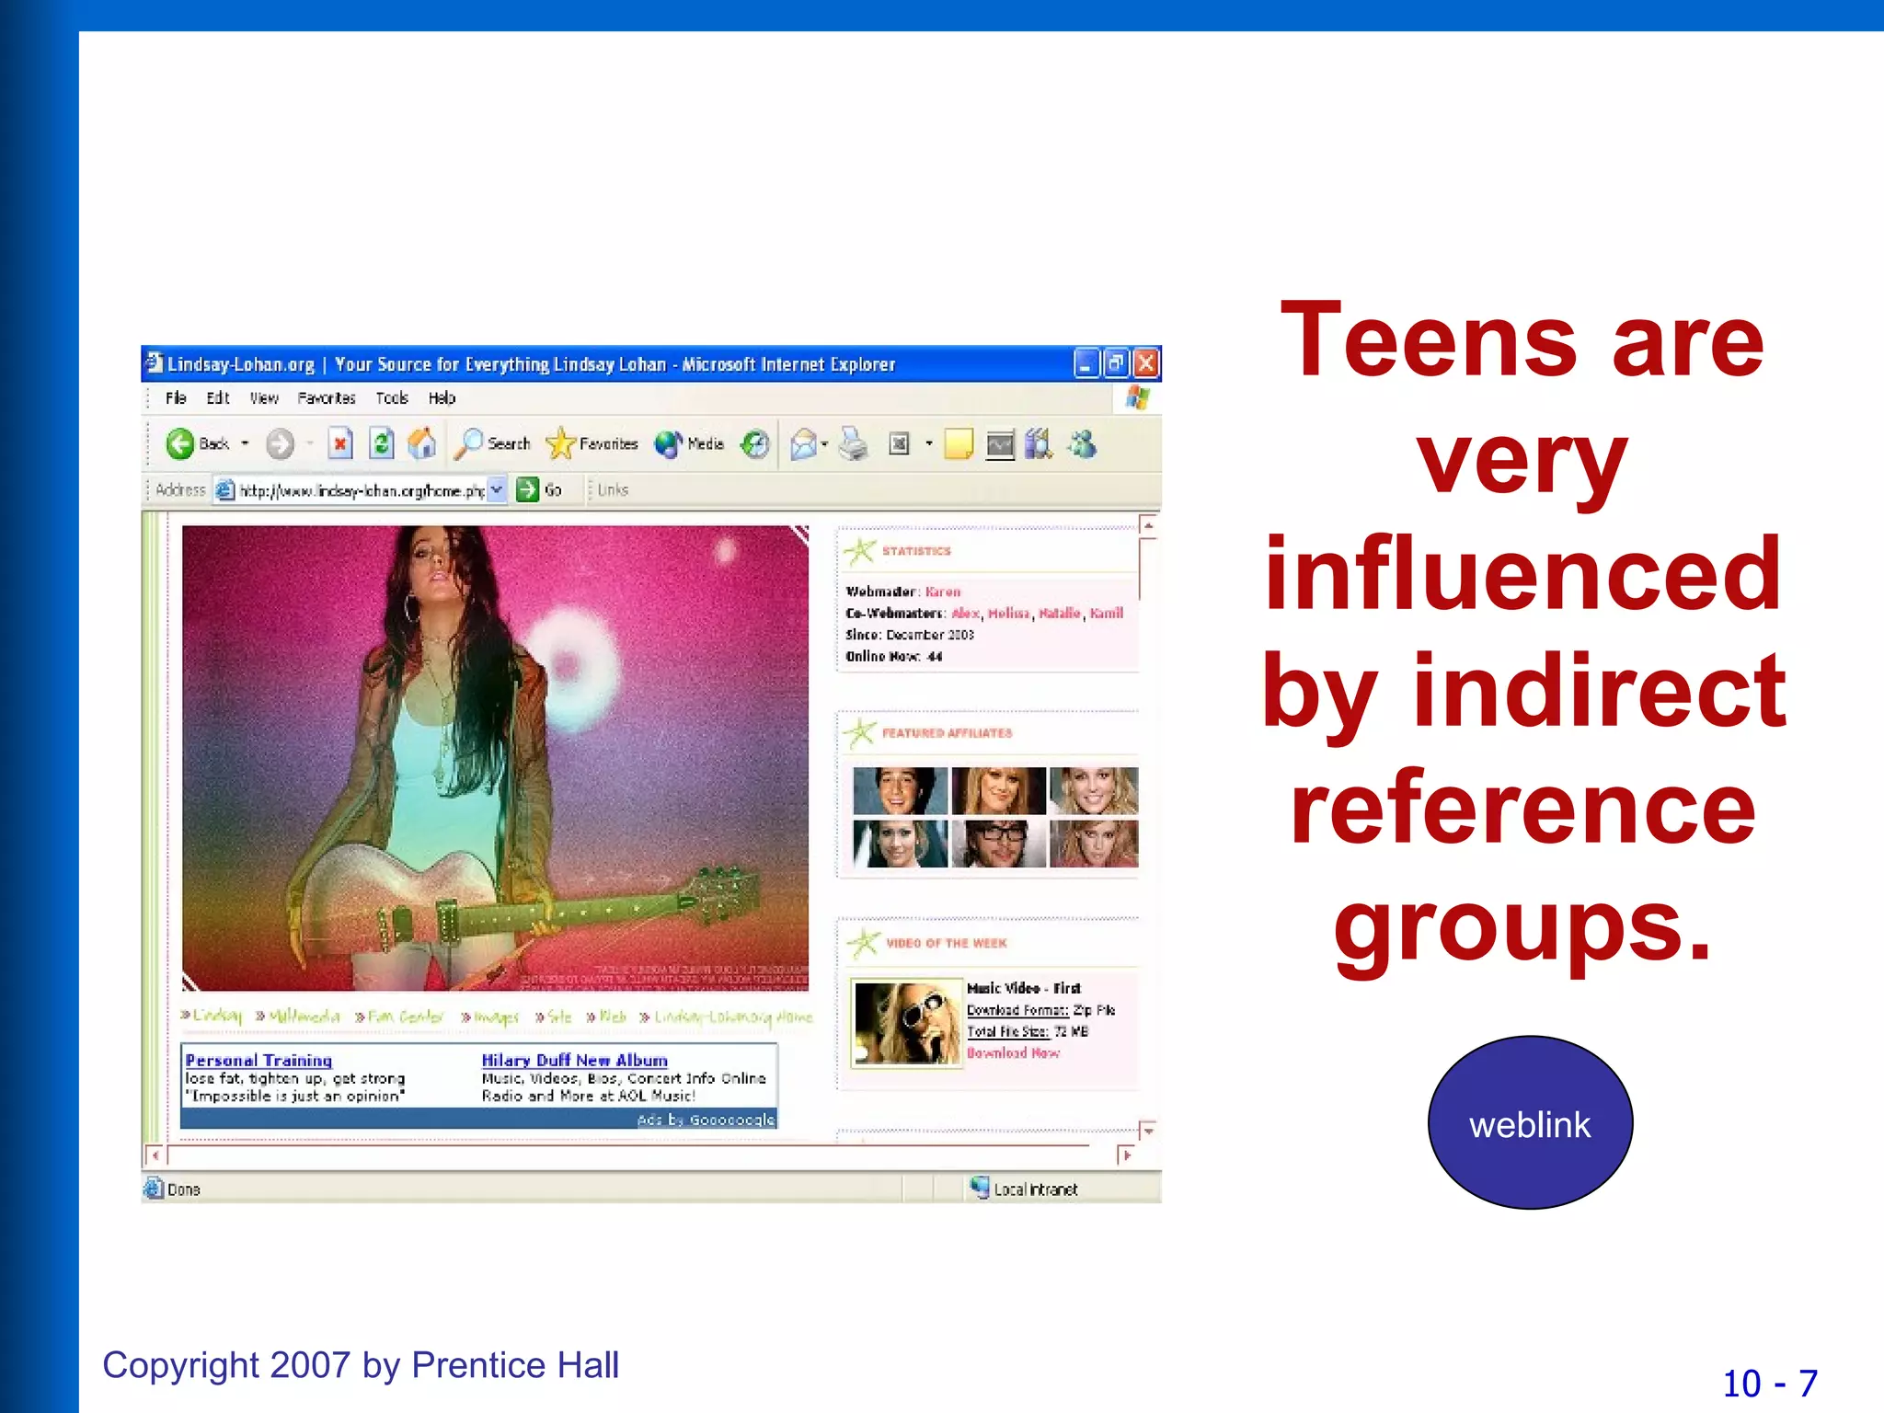Click the Hilary Duff New Album link
1884x1413 pixels.
click(575, 1060)
